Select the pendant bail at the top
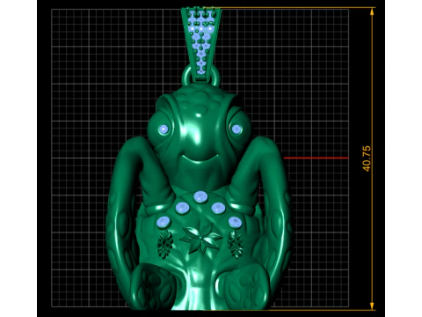 (x=201, y=44)
